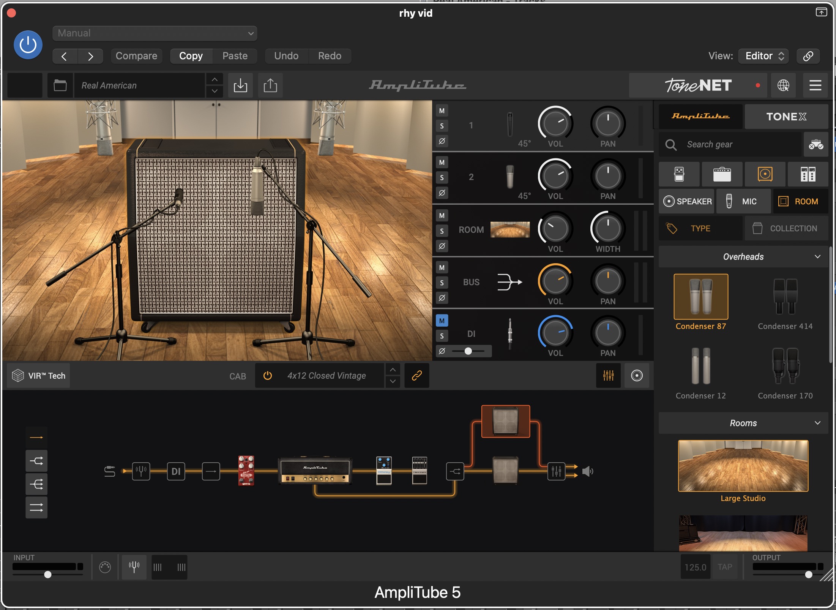Click the Compare button
Image resolution: width=836 pixels, height=610 pixels.
point(136,56)
